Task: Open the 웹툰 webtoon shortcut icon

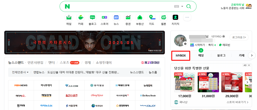Action: 163,17
